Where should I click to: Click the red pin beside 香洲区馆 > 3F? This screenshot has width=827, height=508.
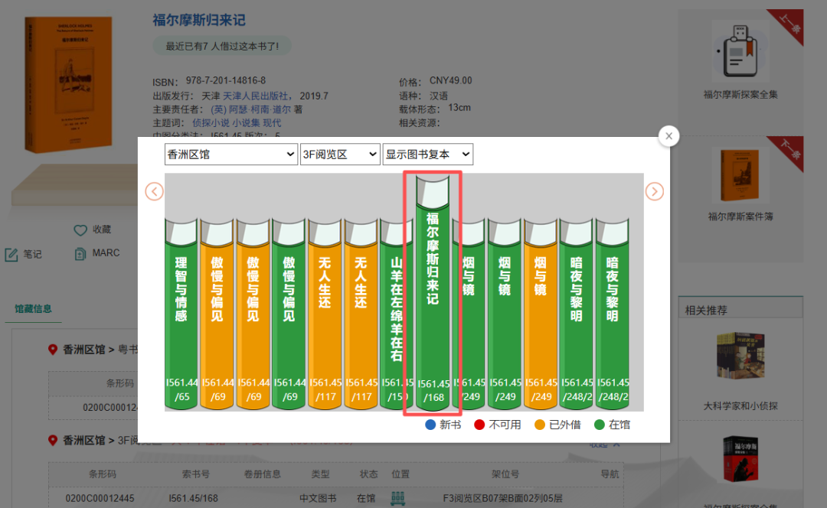tap(52, 440)
